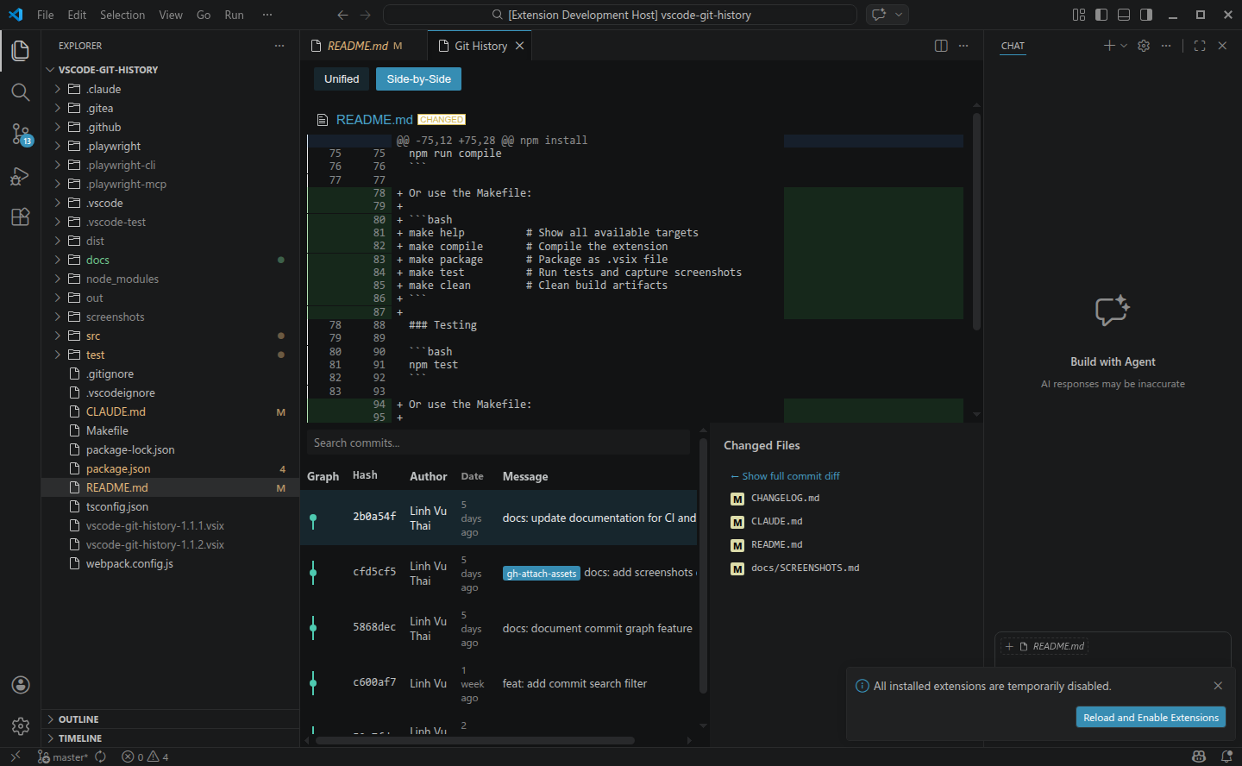1242x766 pixels.
Task: Go forward with navigation arrow
Action: (365, 15)
